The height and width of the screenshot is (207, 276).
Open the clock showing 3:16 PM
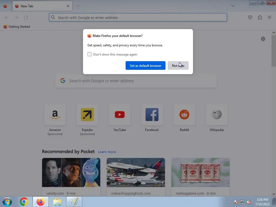[x=262, y=202]
